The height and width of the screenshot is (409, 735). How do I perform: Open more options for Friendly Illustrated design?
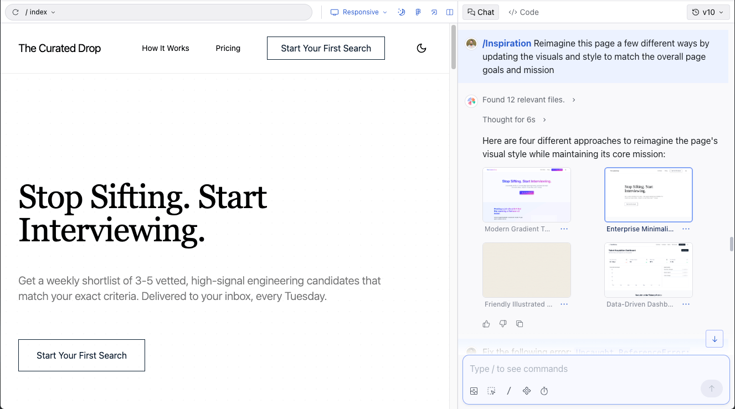[x=564, y=304]
